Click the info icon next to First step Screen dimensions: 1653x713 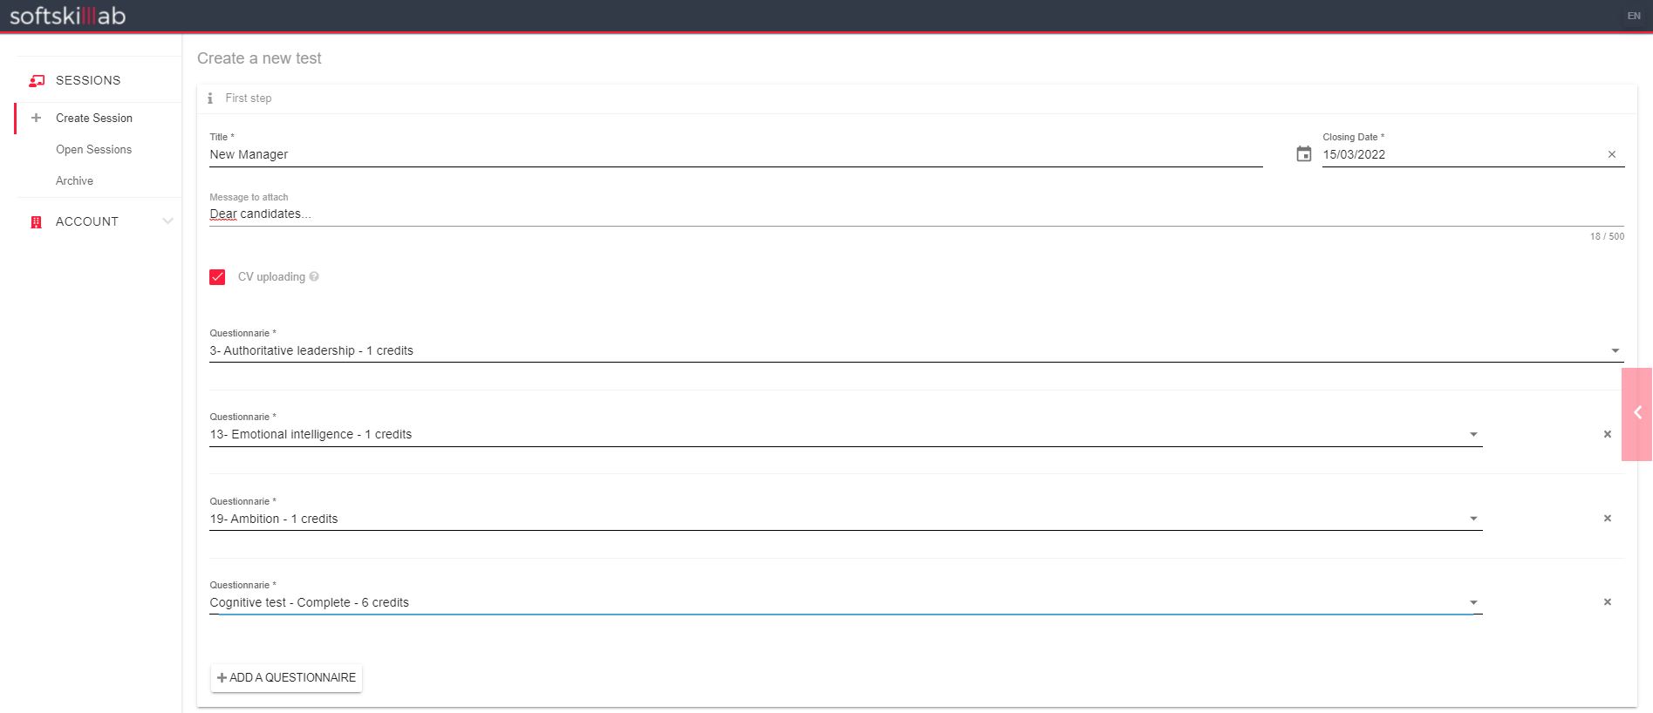point(210,98)
